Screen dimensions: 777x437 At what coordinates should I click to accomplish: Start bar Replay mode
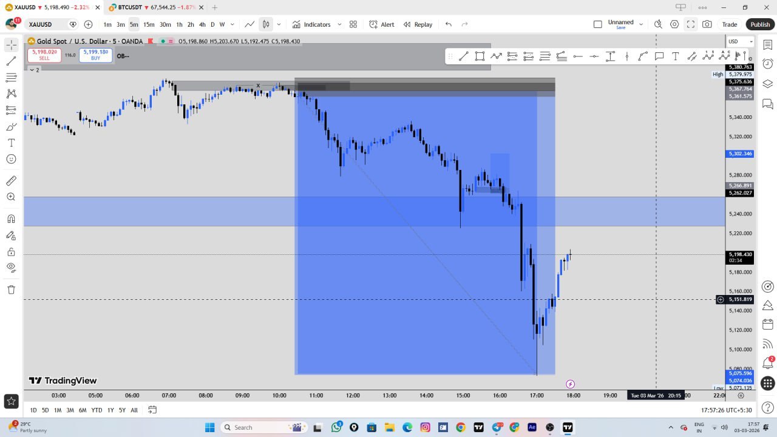click(x=418, y=24)
